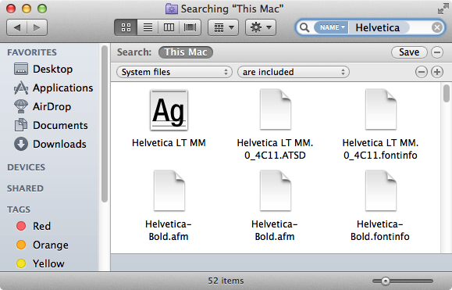Select the Yellow tag
Image resolution: width=452 pixels, height=290 pixels.
(40, 263)
